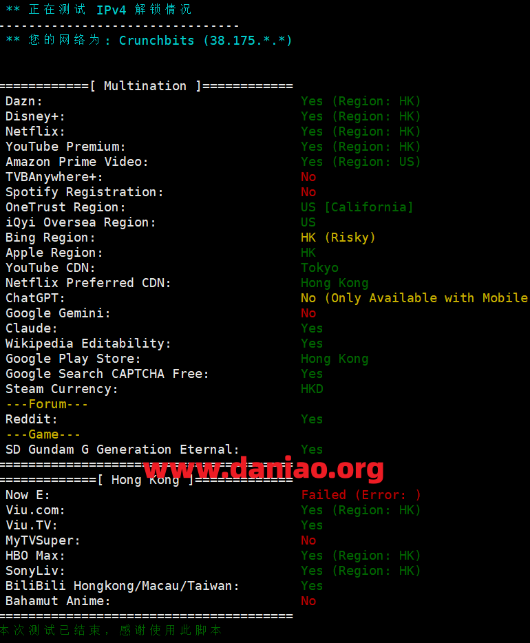530x643 pixels.
Task: Click 'OneTrust Region:' label
Action: pyautogui.click(x=65, y=207)
